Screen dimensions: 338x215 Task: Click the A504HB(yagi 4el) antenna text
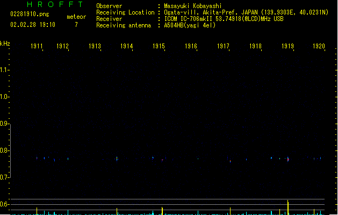[x=190, y=25]
